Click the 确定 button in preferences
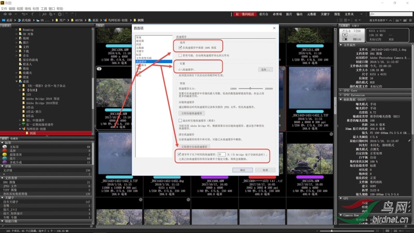Image resolution: width=414 pixels, height=233 pixels. click(x=243, y=170)
